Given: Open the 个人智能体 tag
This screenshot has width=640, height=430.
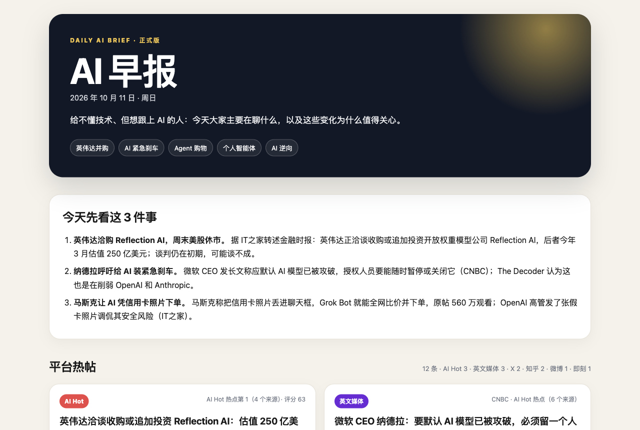Looking at the screenshot, I should pos(239,148).
